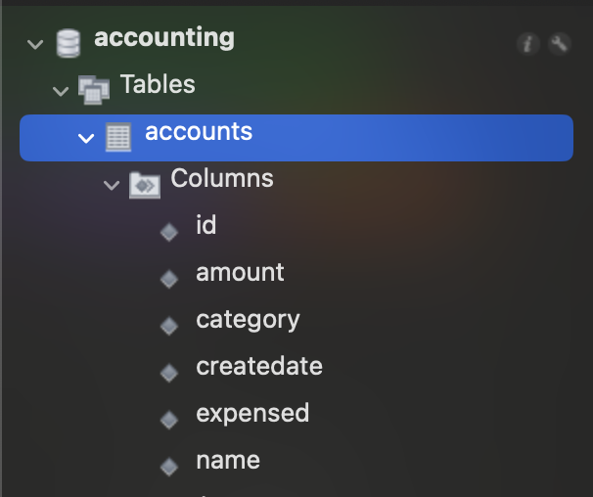This screenshot has width=593, height=497.
Task: Collapse the Columns node chevron
Action: click(111, 185)
